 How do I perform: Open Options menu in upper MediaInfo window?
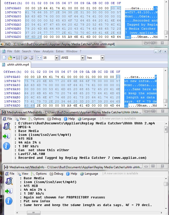[37, 119]
